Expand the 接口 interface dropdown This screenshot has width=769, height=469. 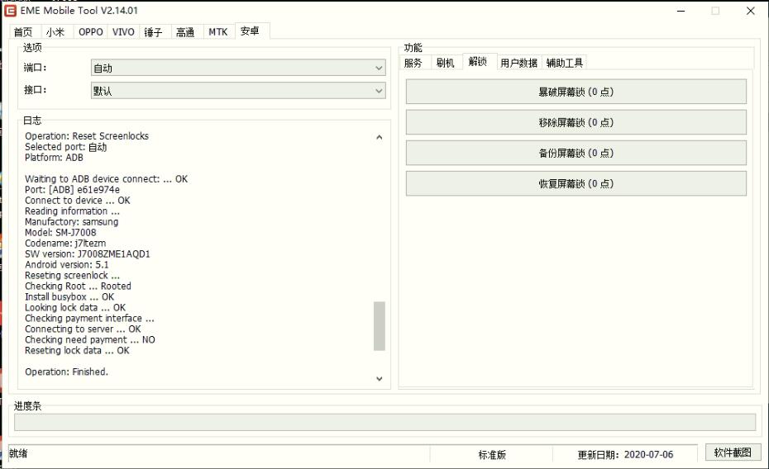pos(237,91)
